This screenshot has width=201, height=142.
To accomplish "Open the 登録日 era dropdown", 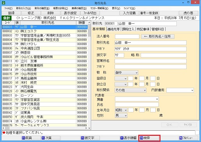I will (x=121, y=79).
